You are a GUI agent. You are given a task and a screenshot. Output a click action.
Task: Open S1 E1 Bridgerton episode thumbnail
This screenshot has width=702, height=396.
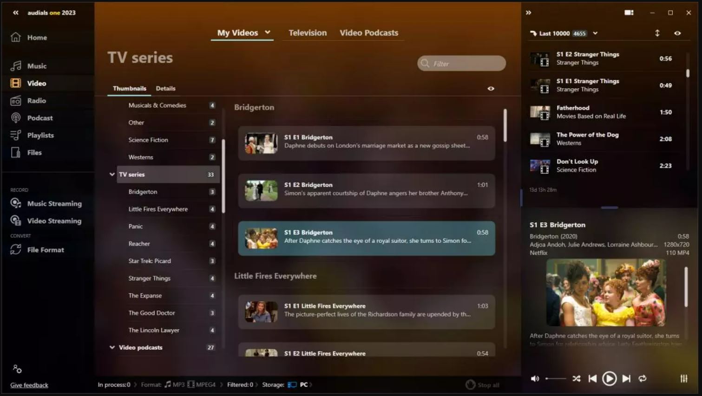(261, 143)
